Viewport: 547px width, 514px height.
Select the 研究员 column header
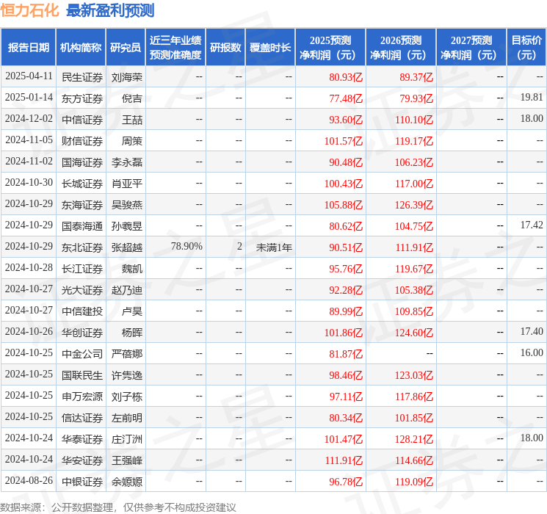(x=126, y=47)
